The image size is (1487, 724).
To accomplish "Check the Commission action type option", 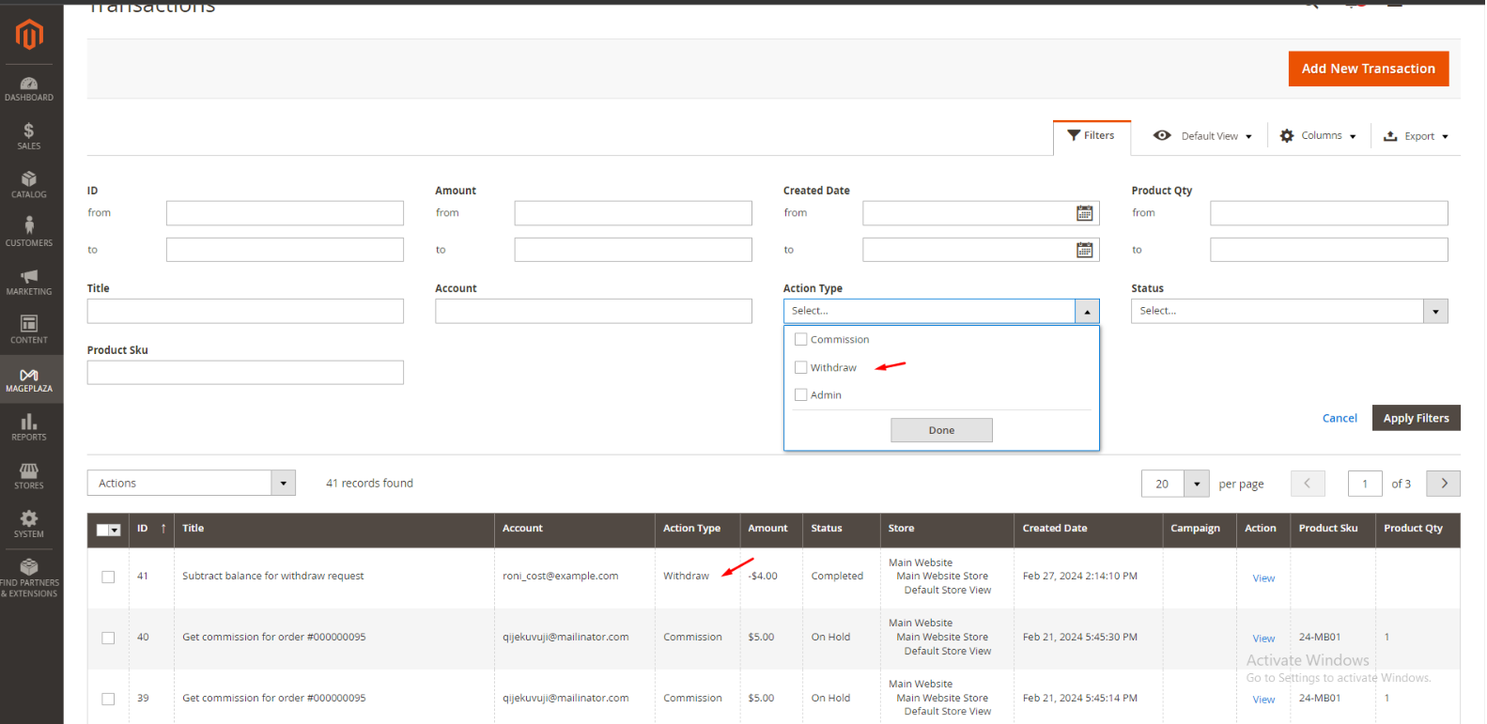I will (801, 340).
